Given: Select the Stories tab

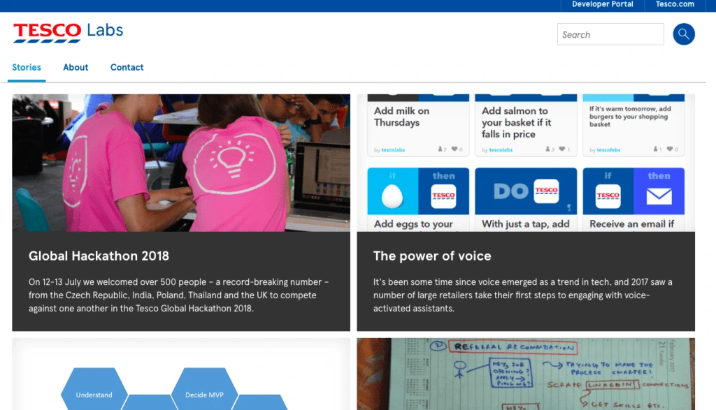Looking at the screenshot, I should [26, 67].
